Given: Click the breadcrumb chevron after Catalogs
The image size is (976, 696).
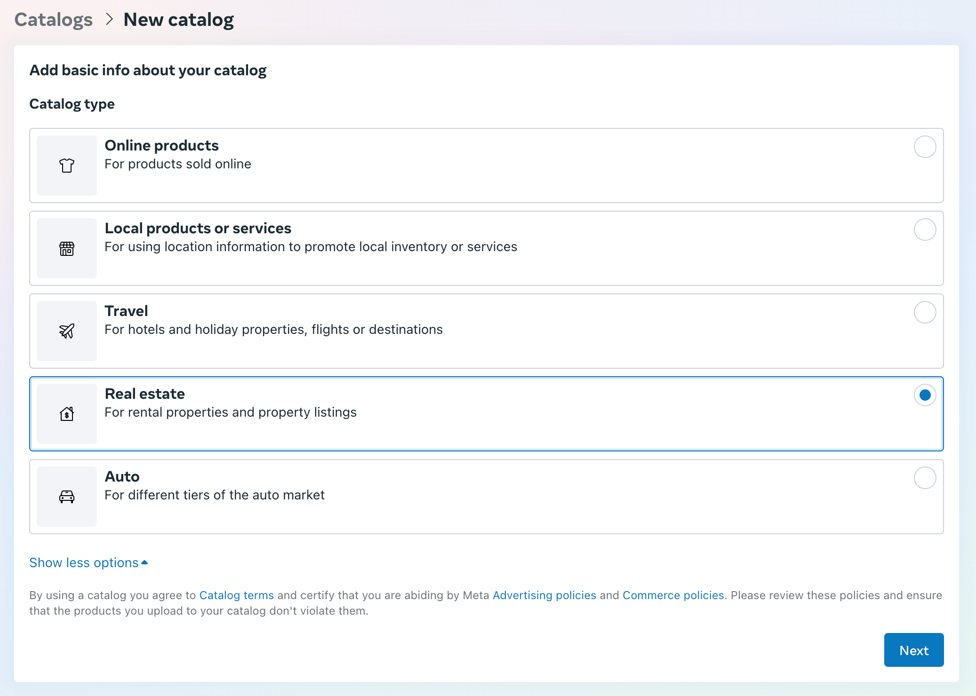Looking at the screenshot, I should coord(109,19).
